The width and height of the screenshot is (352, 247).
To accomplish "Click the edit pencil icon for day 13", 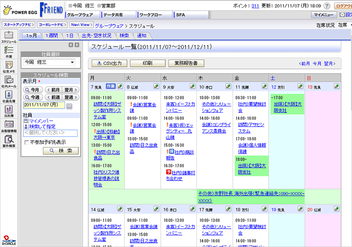I will 337,86.
